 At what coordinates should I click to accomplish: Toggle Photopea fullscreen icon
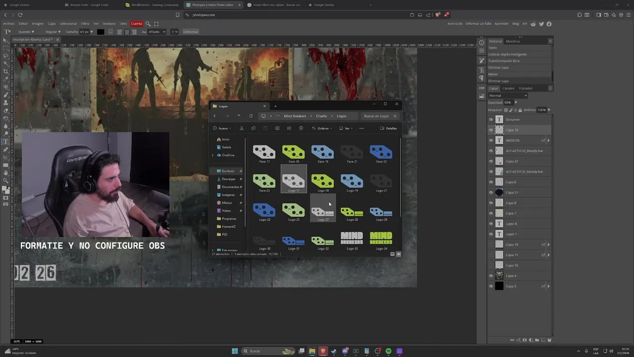157,24
